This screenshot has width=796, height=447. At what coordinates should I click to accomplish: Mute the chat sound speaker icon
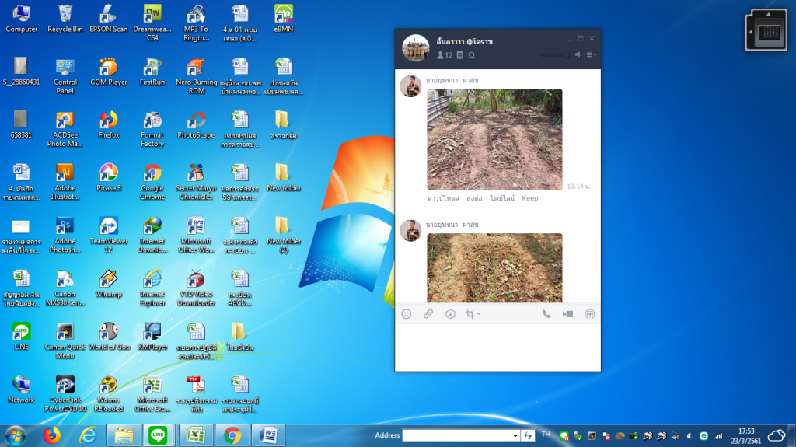(x=578, y=55)
